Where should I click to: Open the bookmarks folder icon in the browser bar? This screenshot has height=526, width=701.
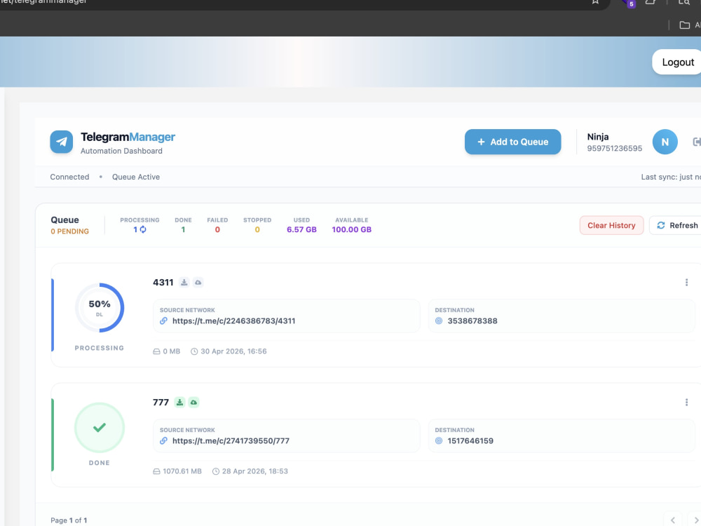click(684, 25)
